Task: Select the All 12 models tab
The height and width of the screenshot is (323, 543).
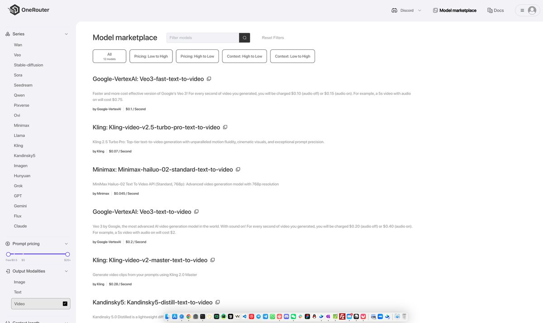Action: (x=110, y=56)
